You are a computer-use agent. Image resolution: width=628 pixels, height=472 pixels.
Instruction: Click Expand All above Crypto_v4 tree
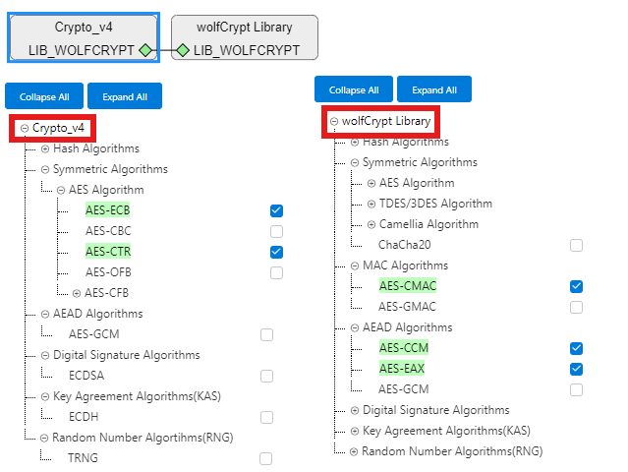click(x=125, y=96)
